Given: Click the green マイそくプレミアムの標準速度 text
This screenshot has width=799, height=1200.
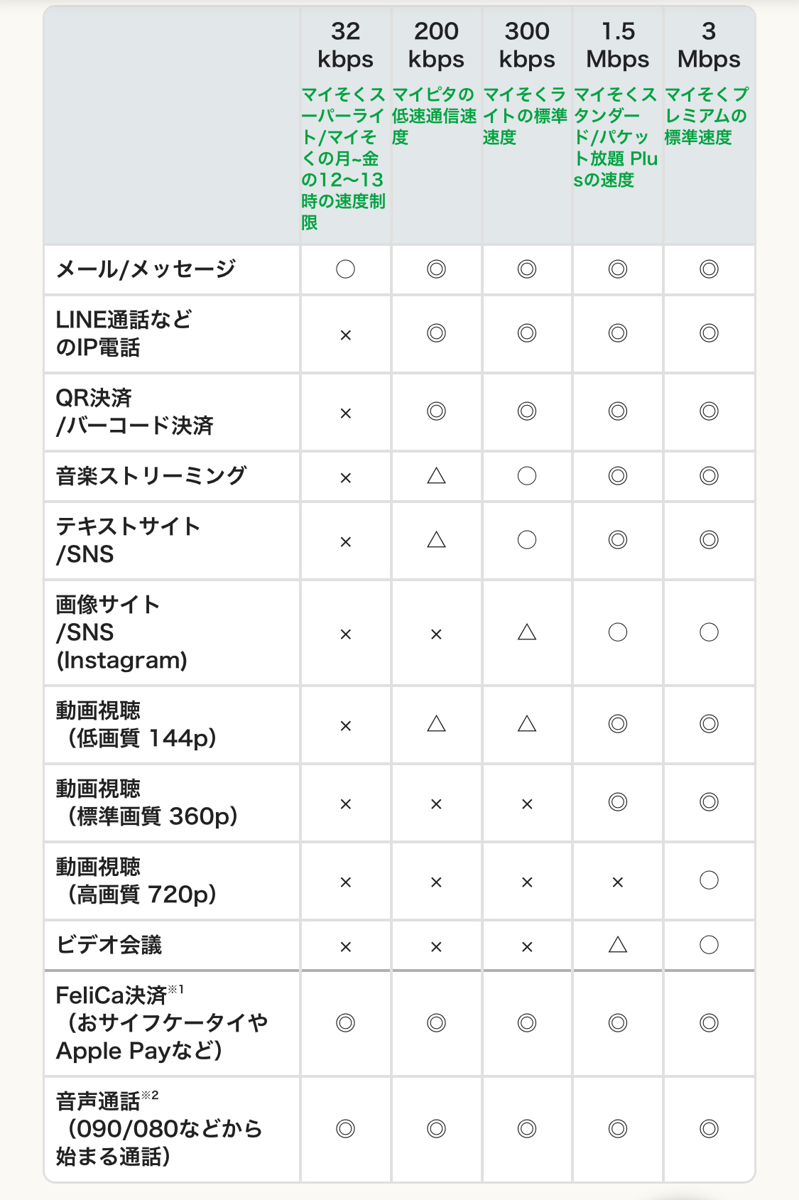Looking at the screenshot, I should click(x=706, y=115).
